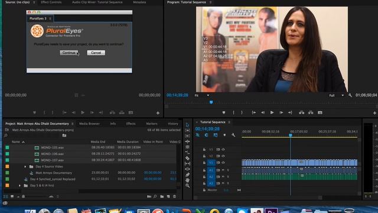Open the Tutorial Sequence timeline panel menu

coord(229,122)
